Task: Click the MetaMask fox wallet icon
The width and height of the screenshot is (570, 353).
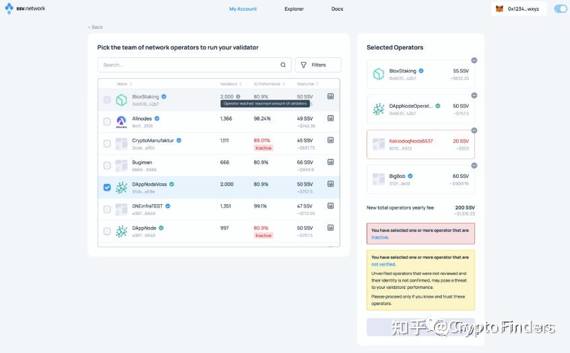Action: click(499, 9)
